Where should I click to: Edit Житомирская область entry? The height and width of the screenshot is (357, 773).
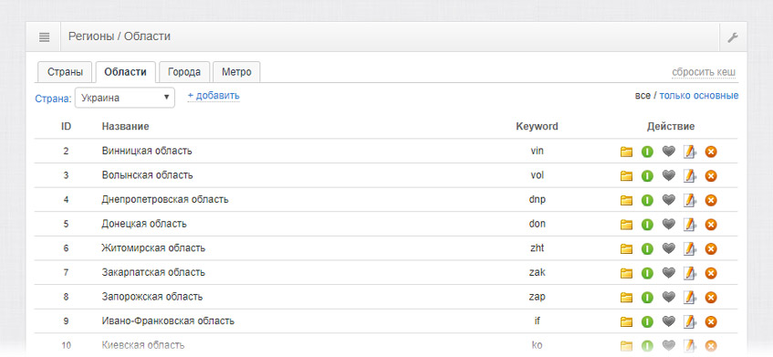point(689,249)
